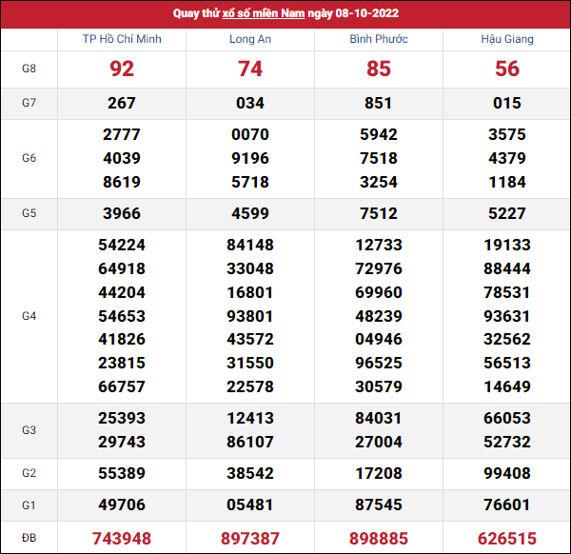This screenshot has width=571, height=554.
Task: Select the G4 row label
Action: pyautogui.click(x=29, y=315)
